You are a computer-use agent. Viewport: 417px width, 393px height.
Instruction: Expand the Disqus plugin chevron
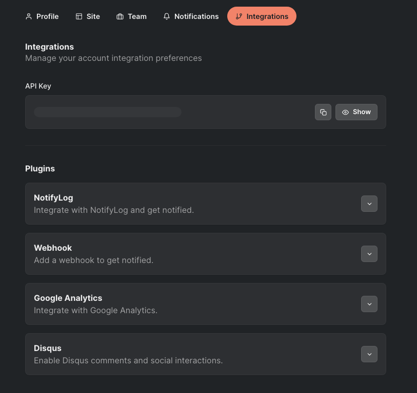[x=369, y=354]
